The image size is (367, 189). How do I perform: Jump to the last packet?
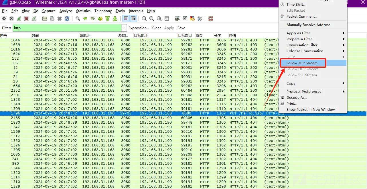115,19
